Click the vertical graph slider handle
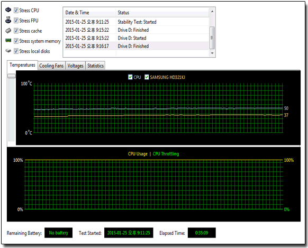308x248 pixels. [x=12, y=76]
